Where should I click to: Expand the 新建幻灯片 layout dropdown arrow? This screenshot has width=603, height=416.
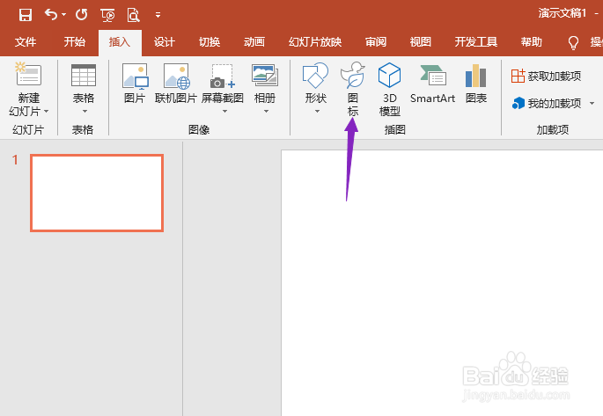[46, 112]
